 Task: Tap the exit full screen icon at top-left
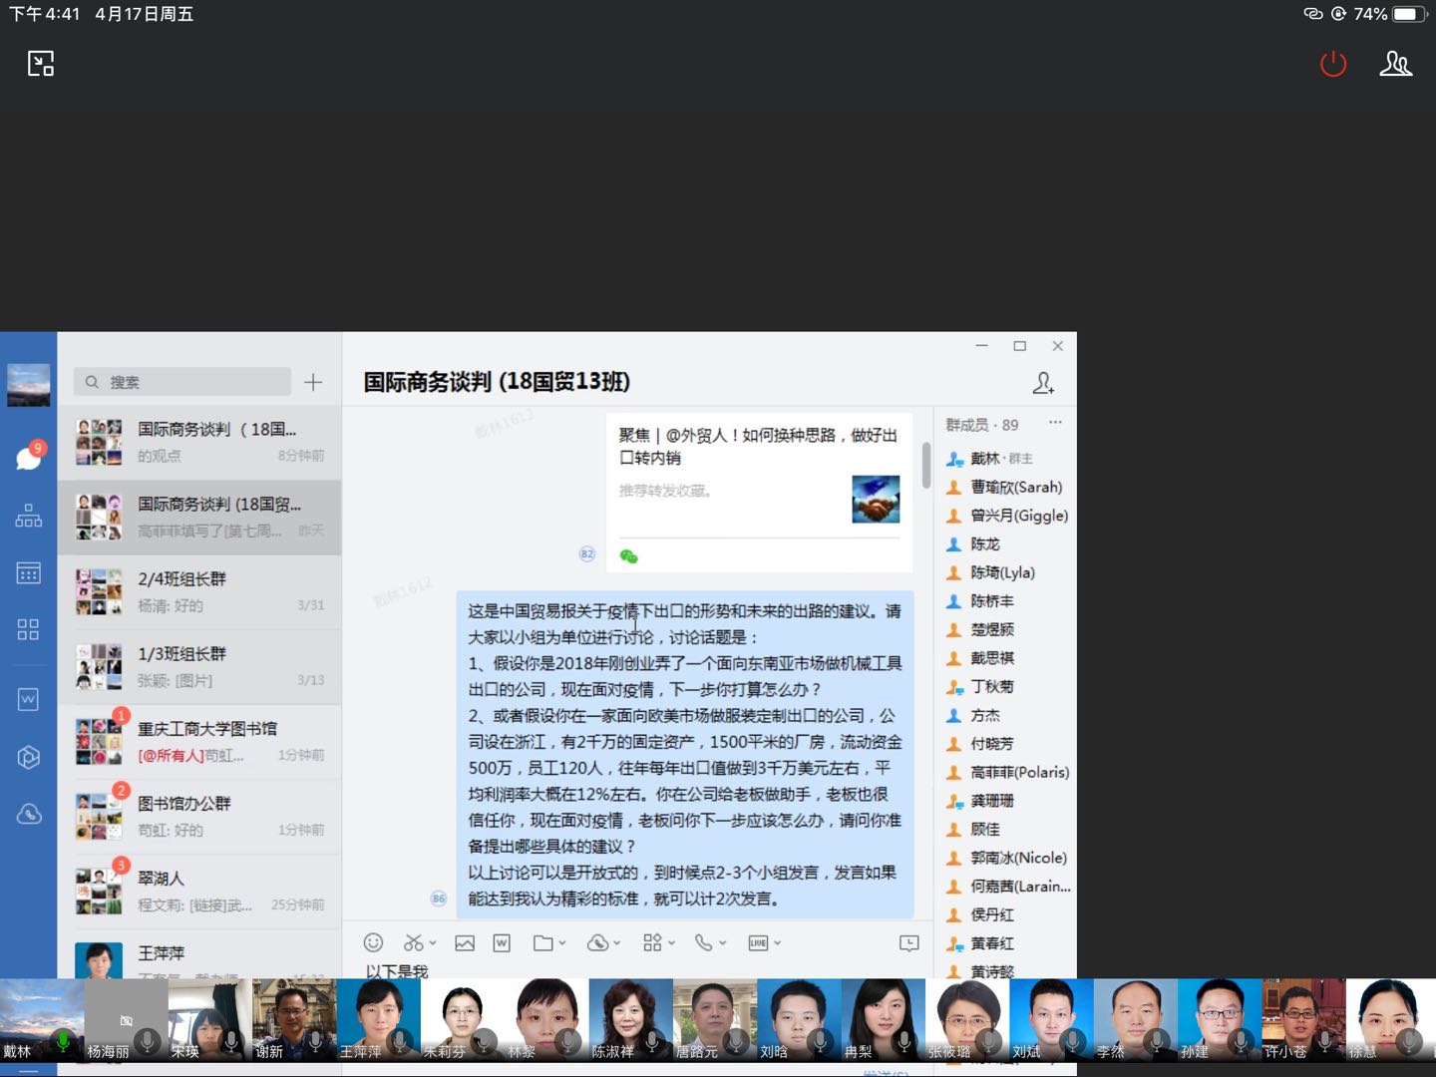coord(41,64)
